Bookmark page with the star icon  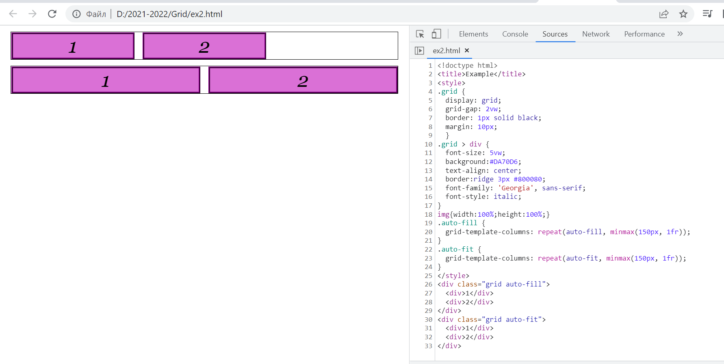coord(683,14)
